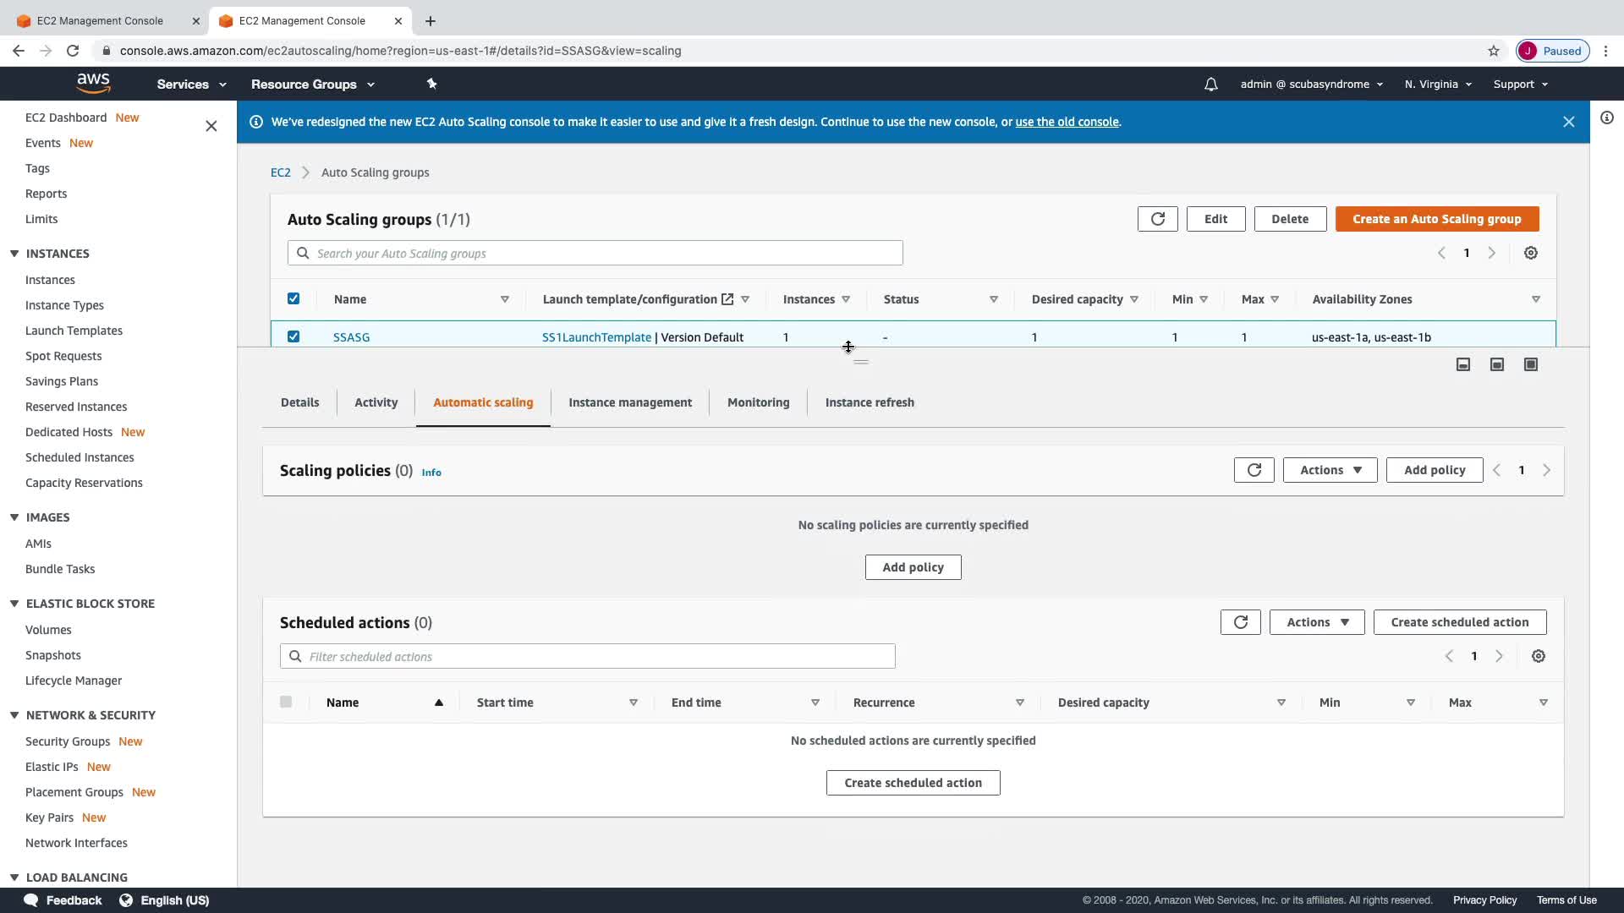Click the pin shortcut icon in navbar

431,84
